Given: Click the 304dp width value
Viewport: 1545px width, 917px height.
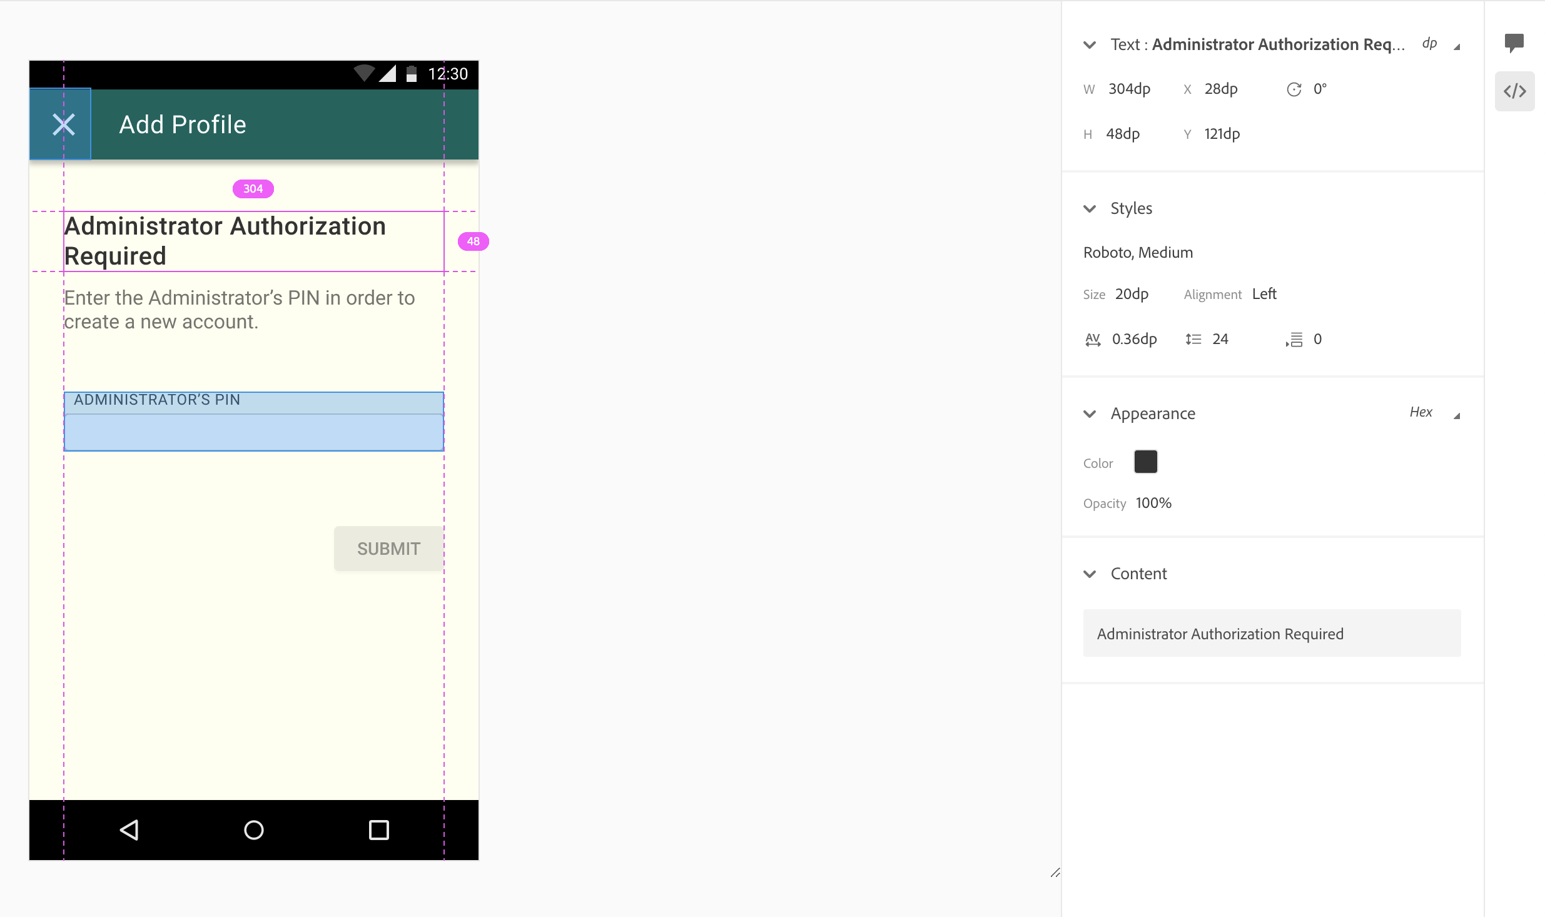Looking at the screenshot, I should coord(1129,89).
